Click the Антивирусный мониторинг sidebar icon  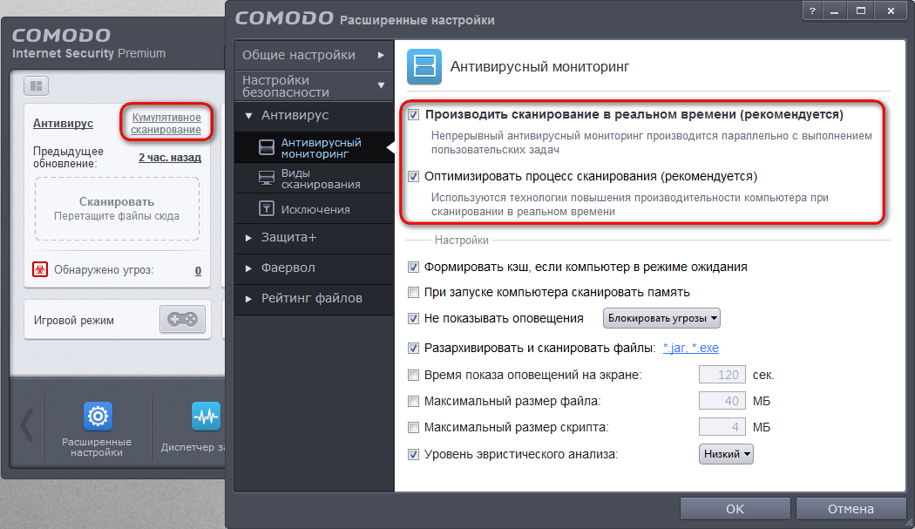pos(266,148)
